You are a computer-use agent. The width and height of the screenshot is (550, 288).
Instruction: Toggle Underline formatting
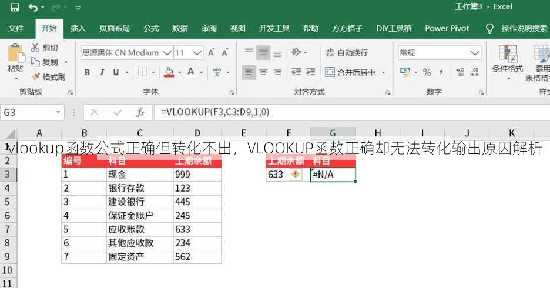116,72
